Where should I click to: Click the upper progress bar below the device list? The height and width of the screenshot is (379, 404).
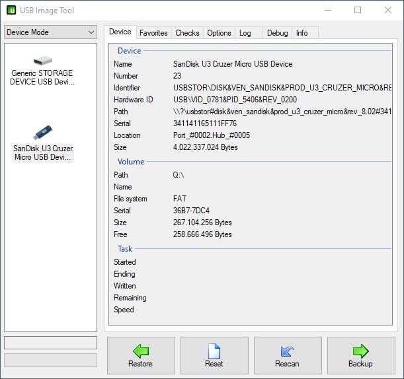50,343
